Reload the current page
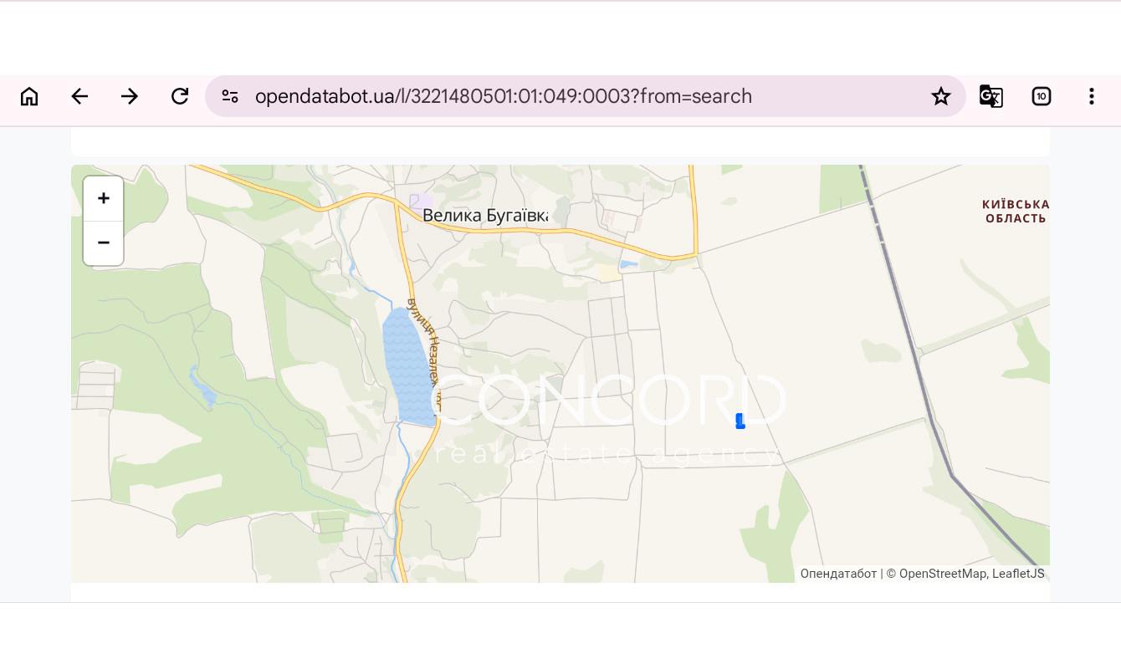This screenshot has width=1121, height=669. (180, 96)
